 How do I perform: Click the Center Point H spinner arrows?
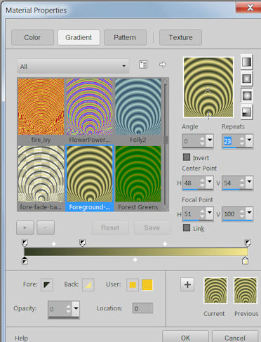(202, 183)
